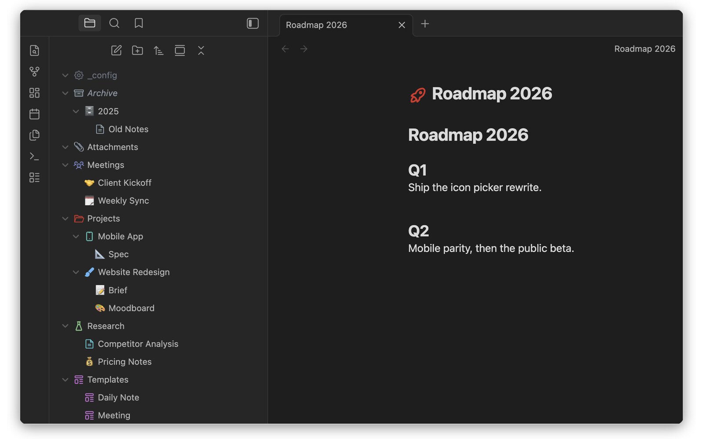Open a new tab with plus
The height and width of the screenshot is (439, 703).
pos(425,24)
